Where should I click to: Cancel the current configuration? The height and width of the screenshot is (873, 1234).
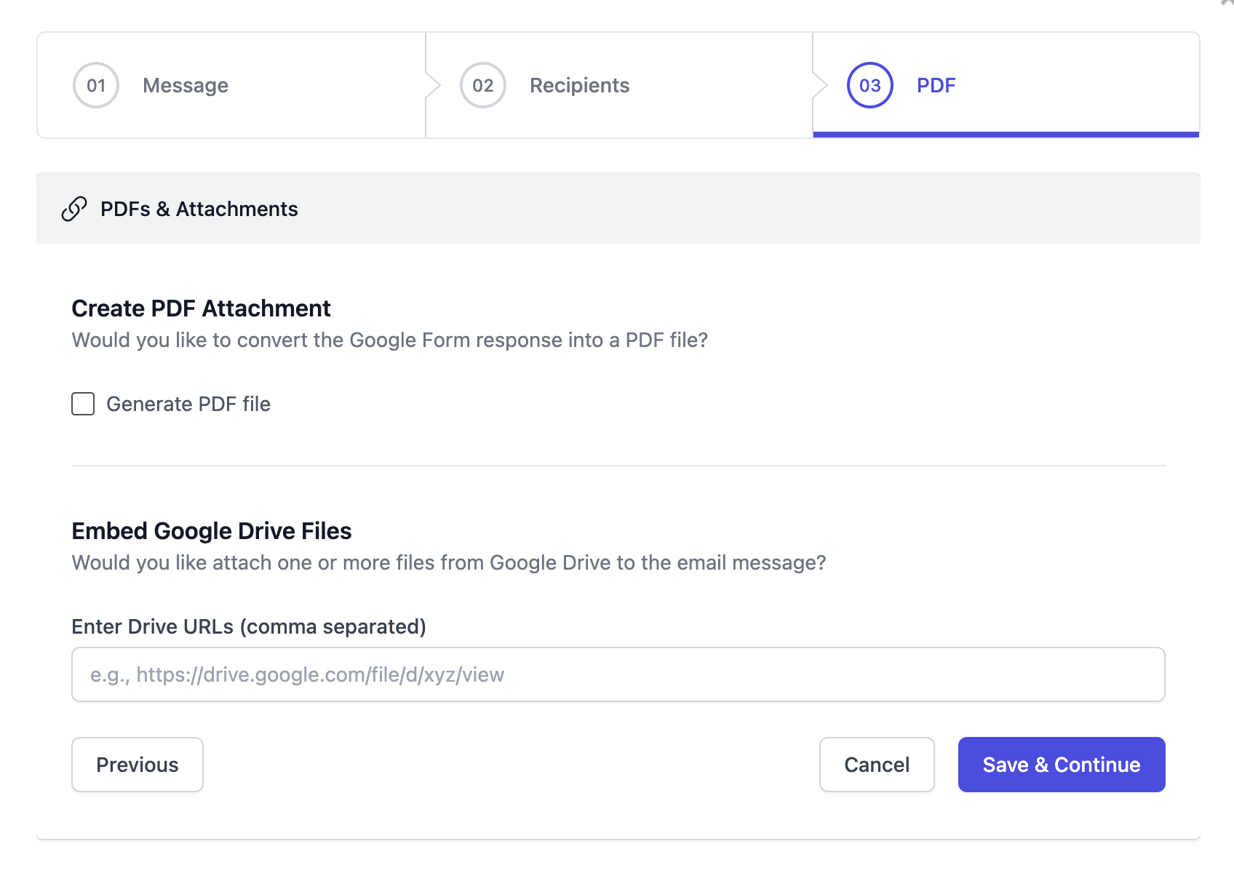point(876,765)
